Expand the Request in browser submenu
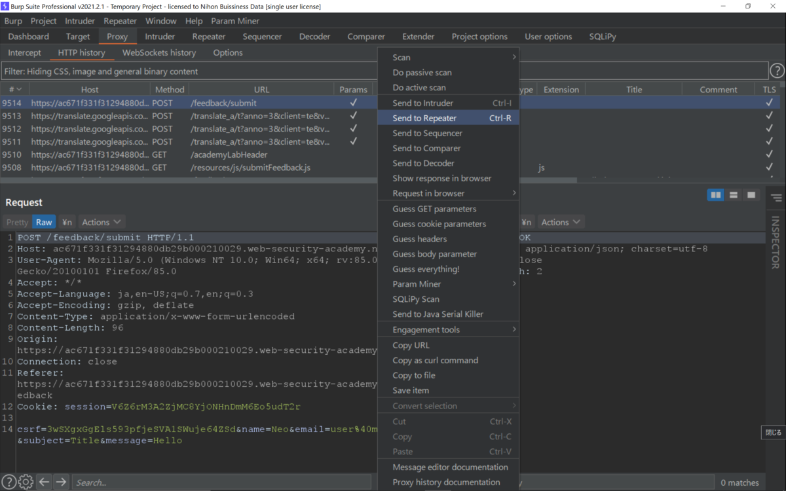 pos(426,193)
